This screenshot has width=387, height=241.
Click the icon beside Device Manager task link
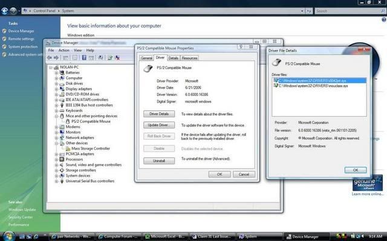coord(4,31)
